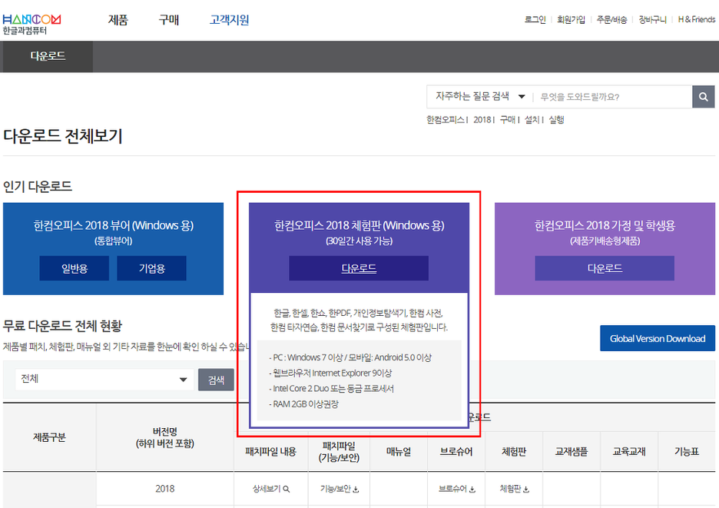Click the 한컴오피스 keyword link
The height and width of the screenshot is (508, 719).
[x=446, y=120]
